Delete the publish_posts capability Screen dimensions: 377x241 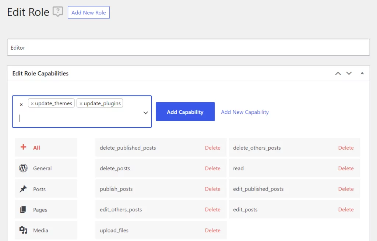[212, 189]
